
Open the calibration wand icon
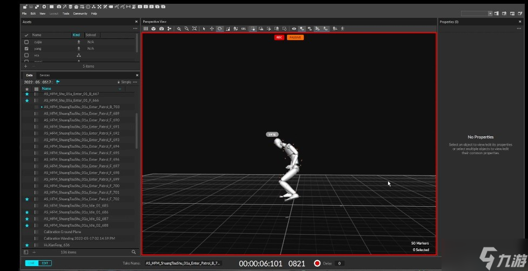(64, 6)
